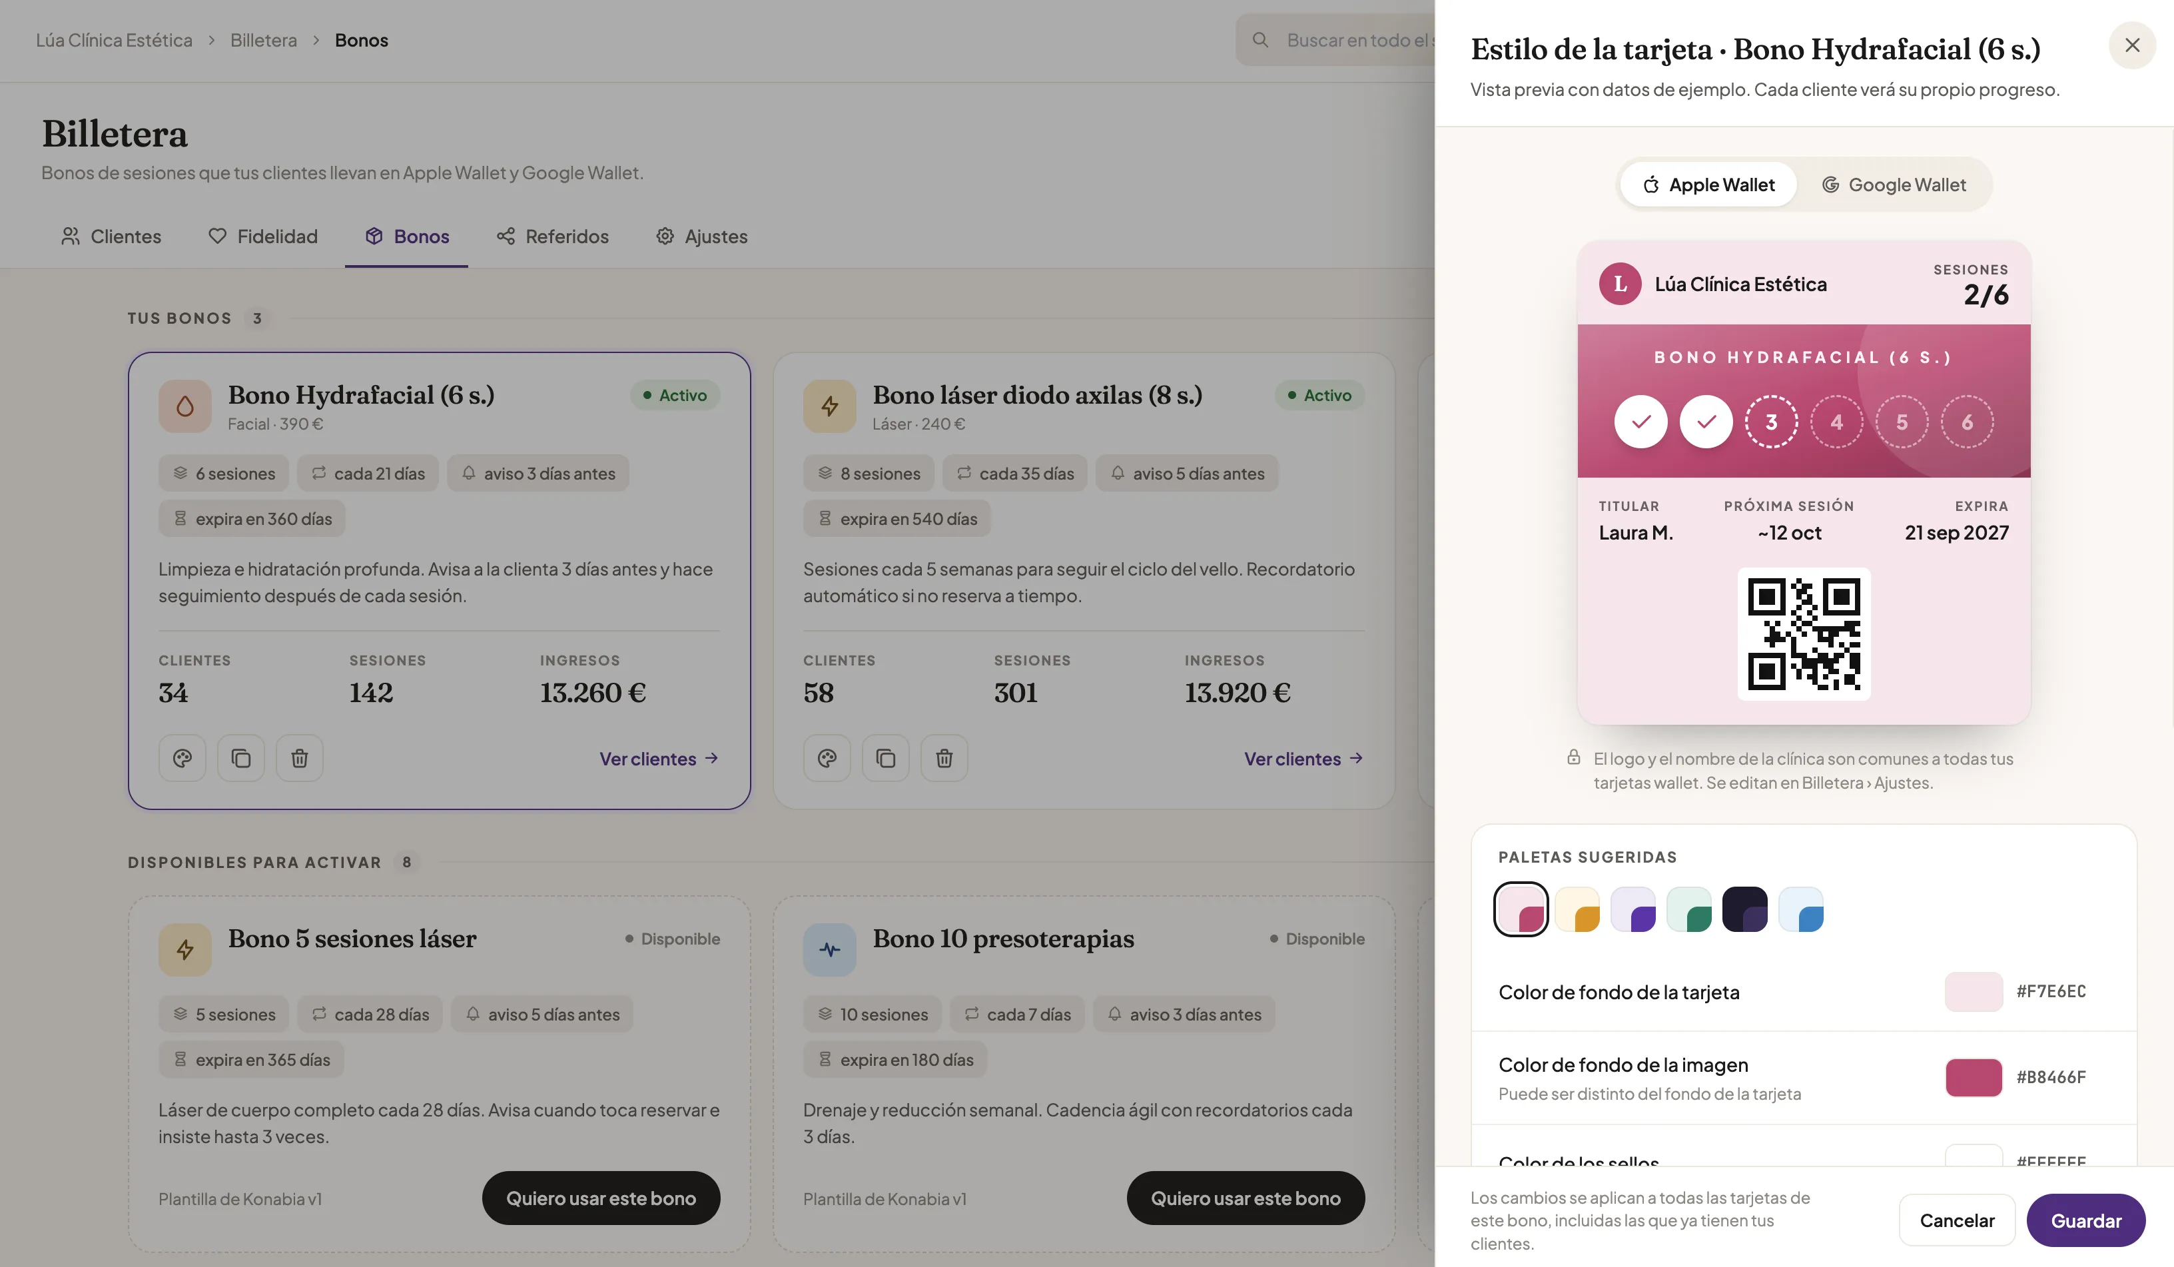Click the lightning icon of Bono 5 sesiones láser
The image size is (2174, 1267).
[184, 949]
